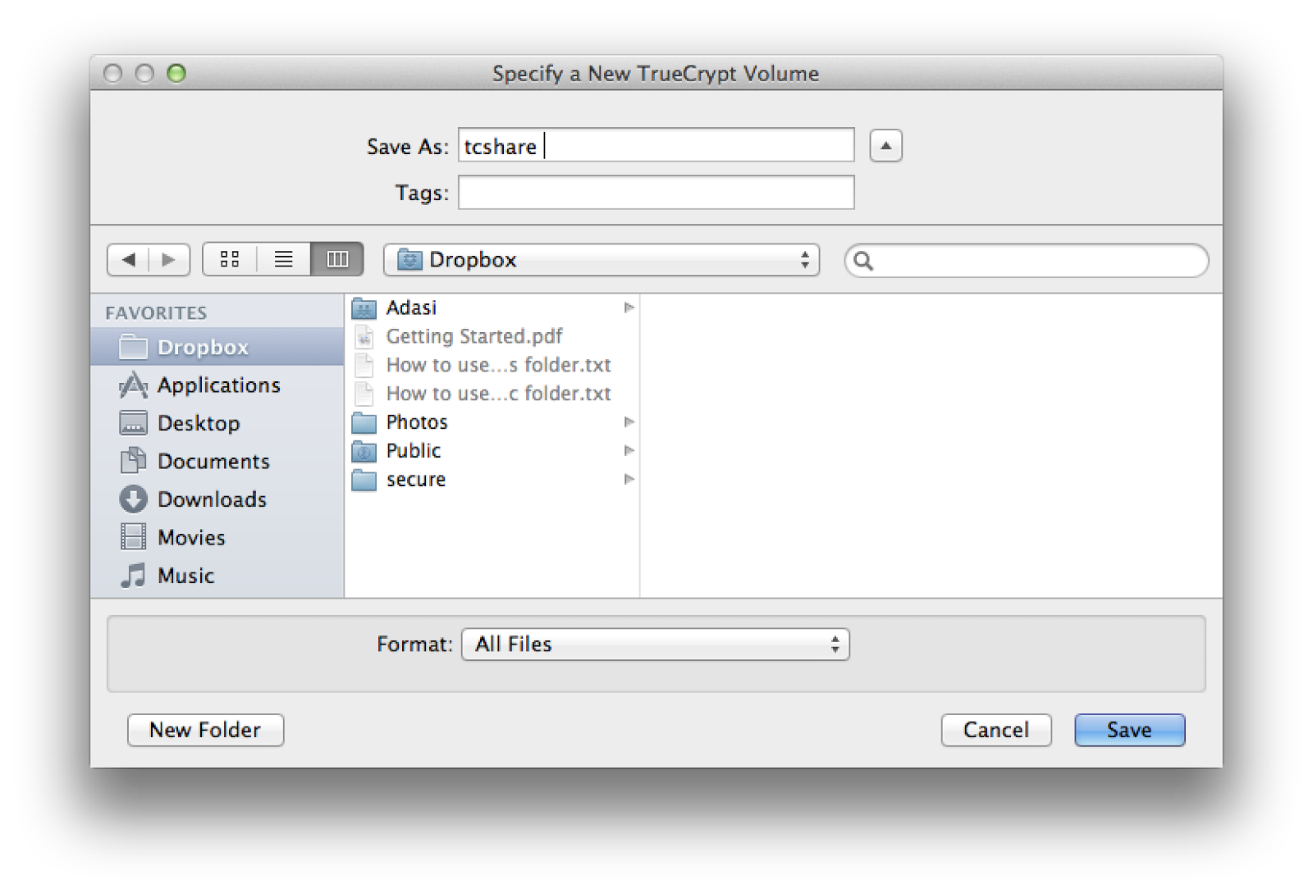Navigate back with the previous arrow
The height and width of the screenshot is (893, 1313).
point(129,258)
